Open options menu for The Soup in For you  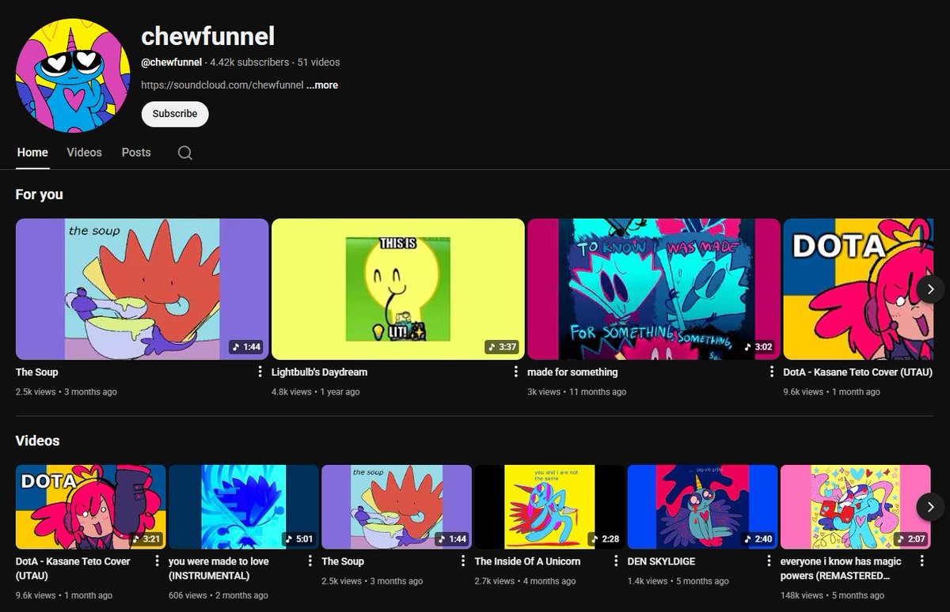point(260,372)
